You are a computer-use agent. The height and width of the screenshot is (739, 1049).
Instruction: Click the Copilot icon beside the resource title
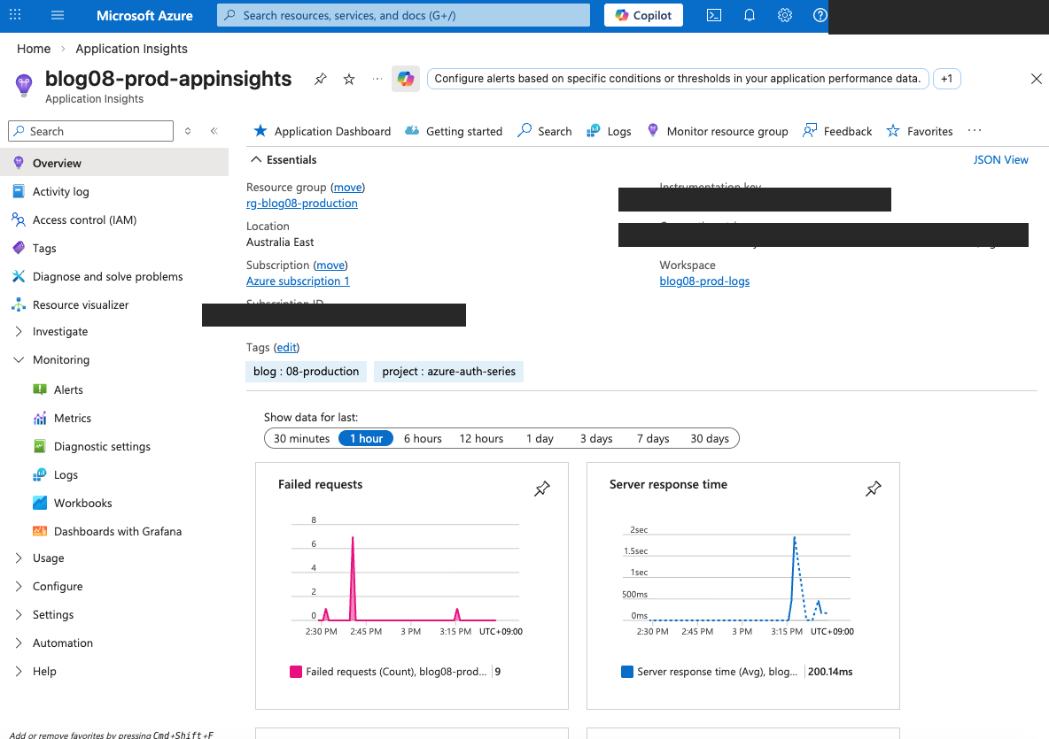406,78
